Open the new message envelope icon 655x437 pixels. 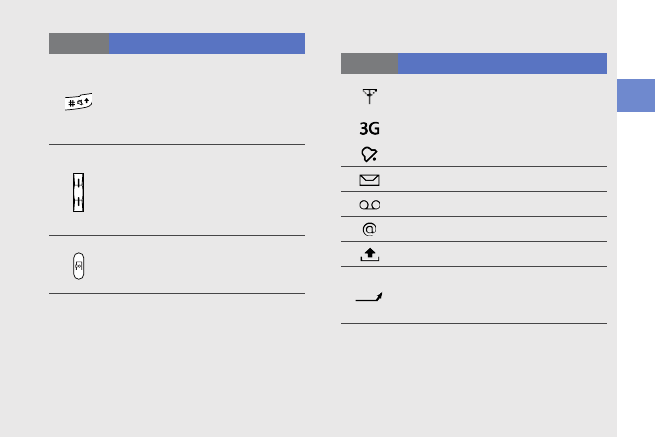coord(369,180)
